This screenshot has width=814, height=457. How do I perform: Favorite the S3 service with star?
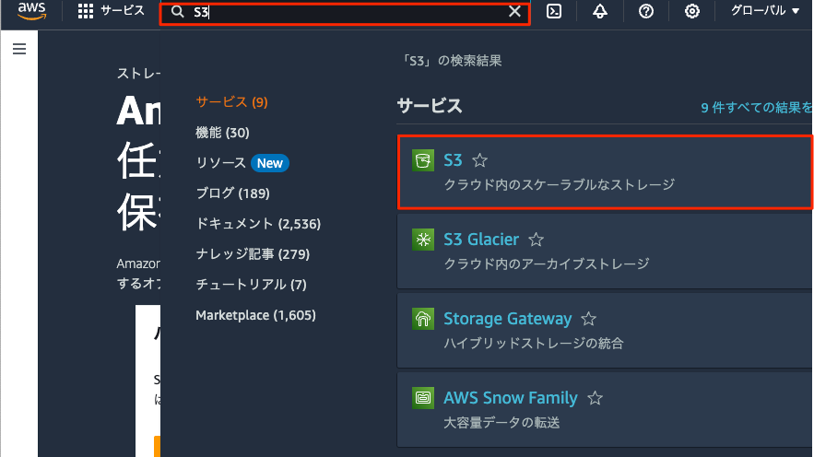pyautogui.click(x=479, y=161)
